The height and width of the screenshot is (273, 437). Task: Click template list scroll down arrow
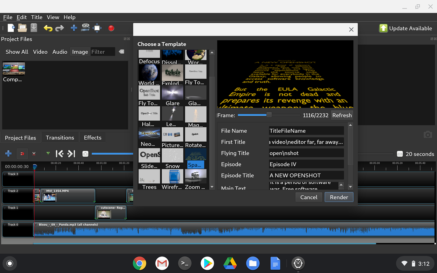(212, 187)
